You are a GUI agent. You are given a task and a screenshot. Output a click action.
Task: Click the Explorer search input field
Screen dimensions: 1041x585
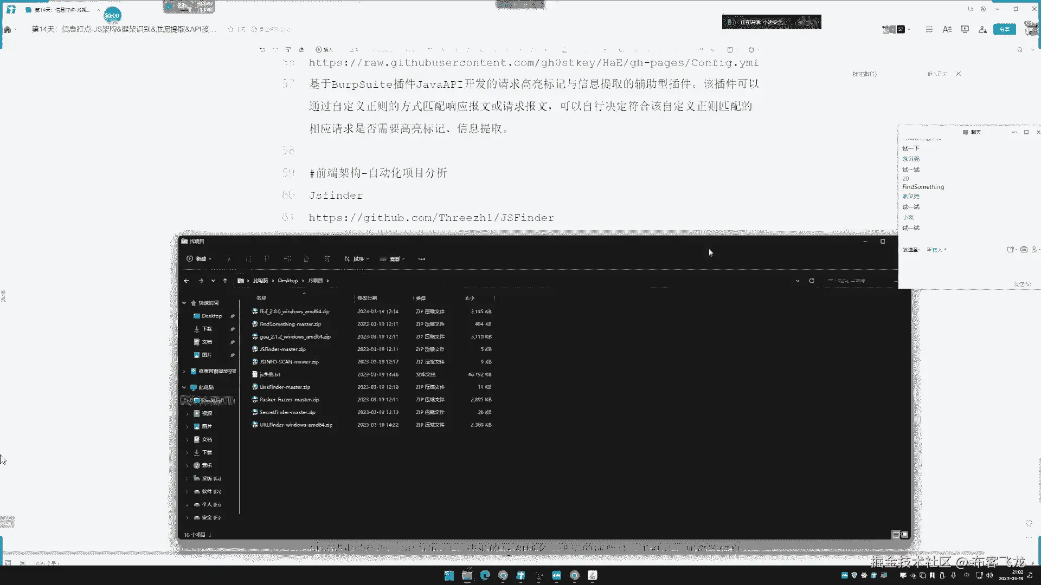point(859,281)
